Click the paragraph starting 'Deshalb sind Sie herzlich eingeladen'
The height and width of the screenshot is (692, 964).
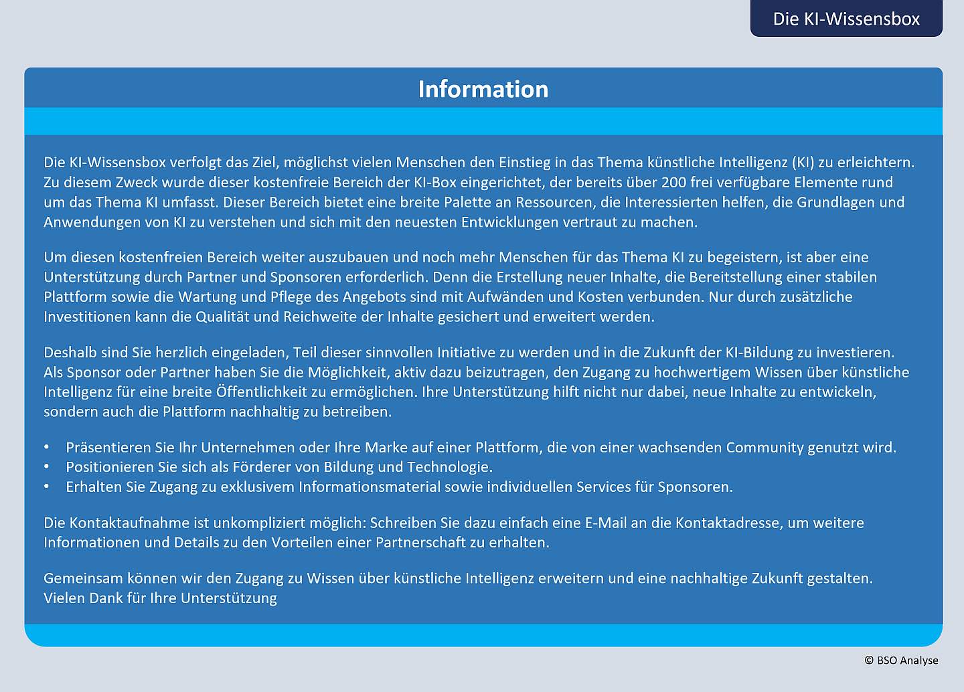click(477, 382)
